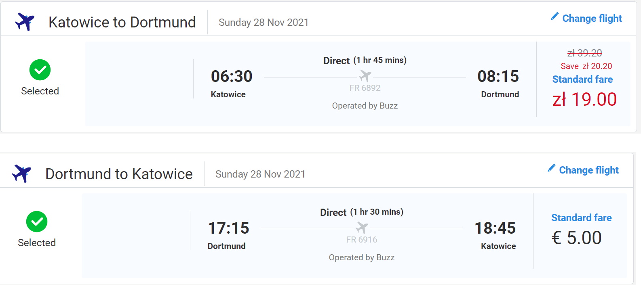Screen dimensions: 641x295
Task: Toggle the green Selected checkmark for the Katowice flight
Action: [40, 70]
